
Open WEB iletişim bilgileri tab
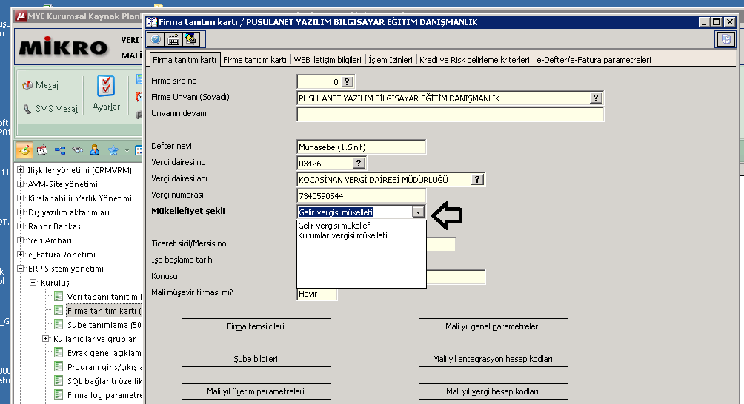coord(328,60)
